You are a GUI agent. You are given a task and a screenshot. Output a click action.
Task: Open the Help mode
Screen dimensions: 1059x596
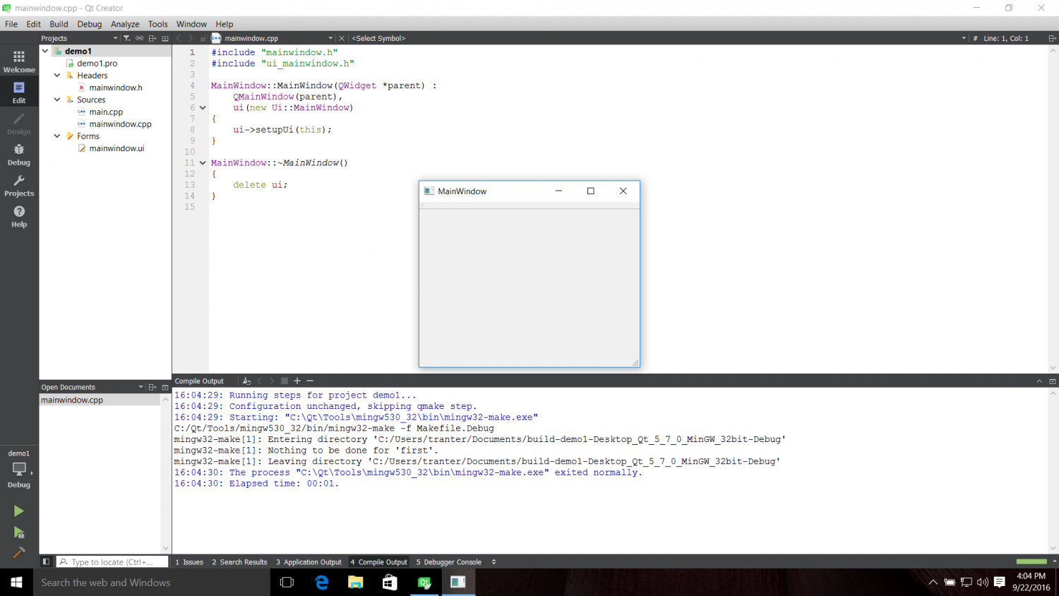pos(19,216)
